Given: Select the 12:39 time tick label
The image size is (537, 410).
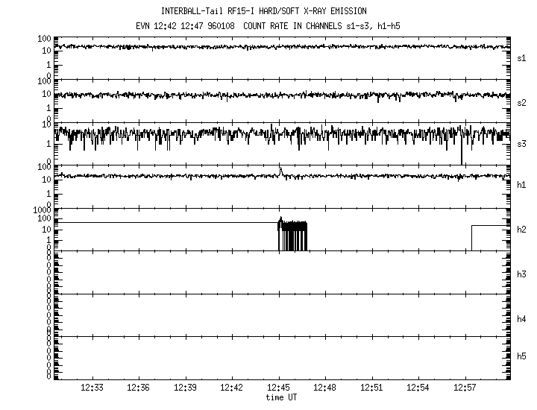Looking at the screenshot, I should tap(185, 388).
